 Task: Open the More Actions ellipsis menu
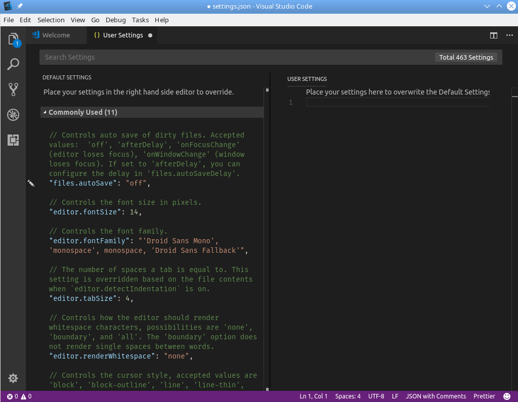509,35
